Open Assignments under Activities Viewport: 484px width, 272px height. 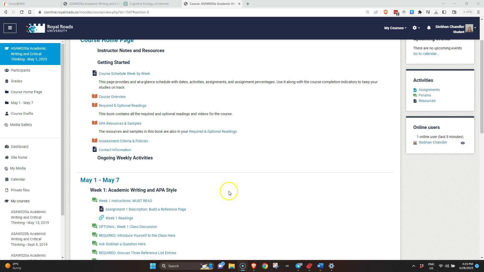(x=429, y=90)
